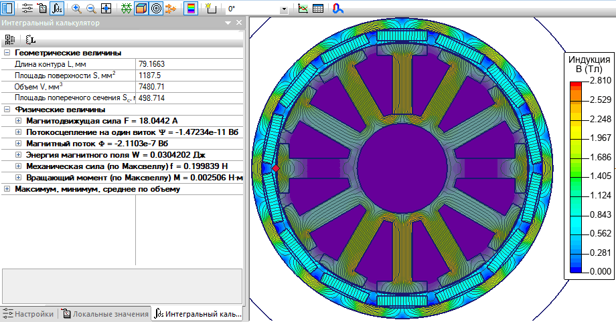Screen dimensions: 616x322
Task: Close the Интегральный калькулятор panel
Action: click(239, 23)
